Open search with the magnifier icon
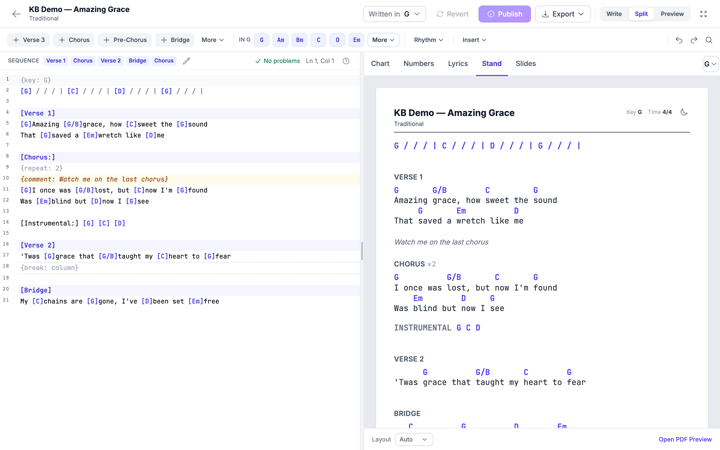Viewport: 720px width, 450px height. pyautogui.click(x=709, y=40)
